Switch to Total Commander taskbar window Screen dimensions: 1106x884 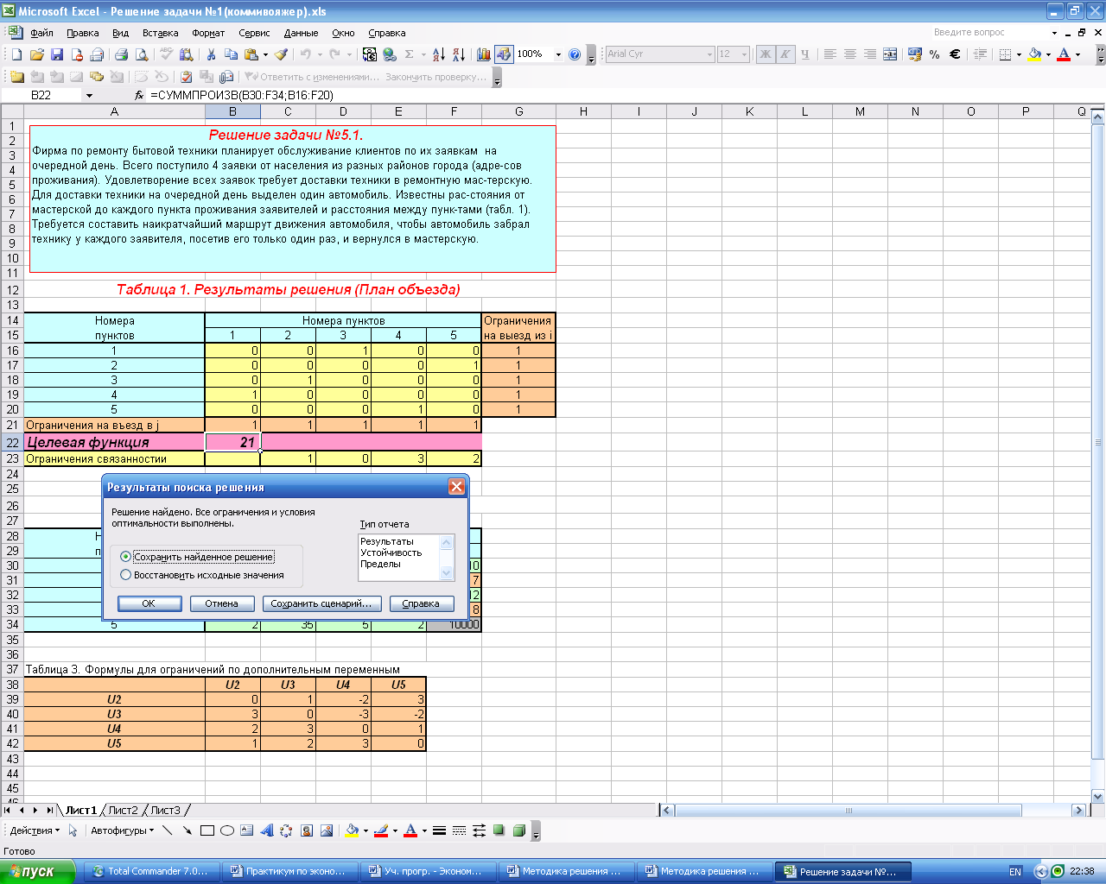pos(151,871)
